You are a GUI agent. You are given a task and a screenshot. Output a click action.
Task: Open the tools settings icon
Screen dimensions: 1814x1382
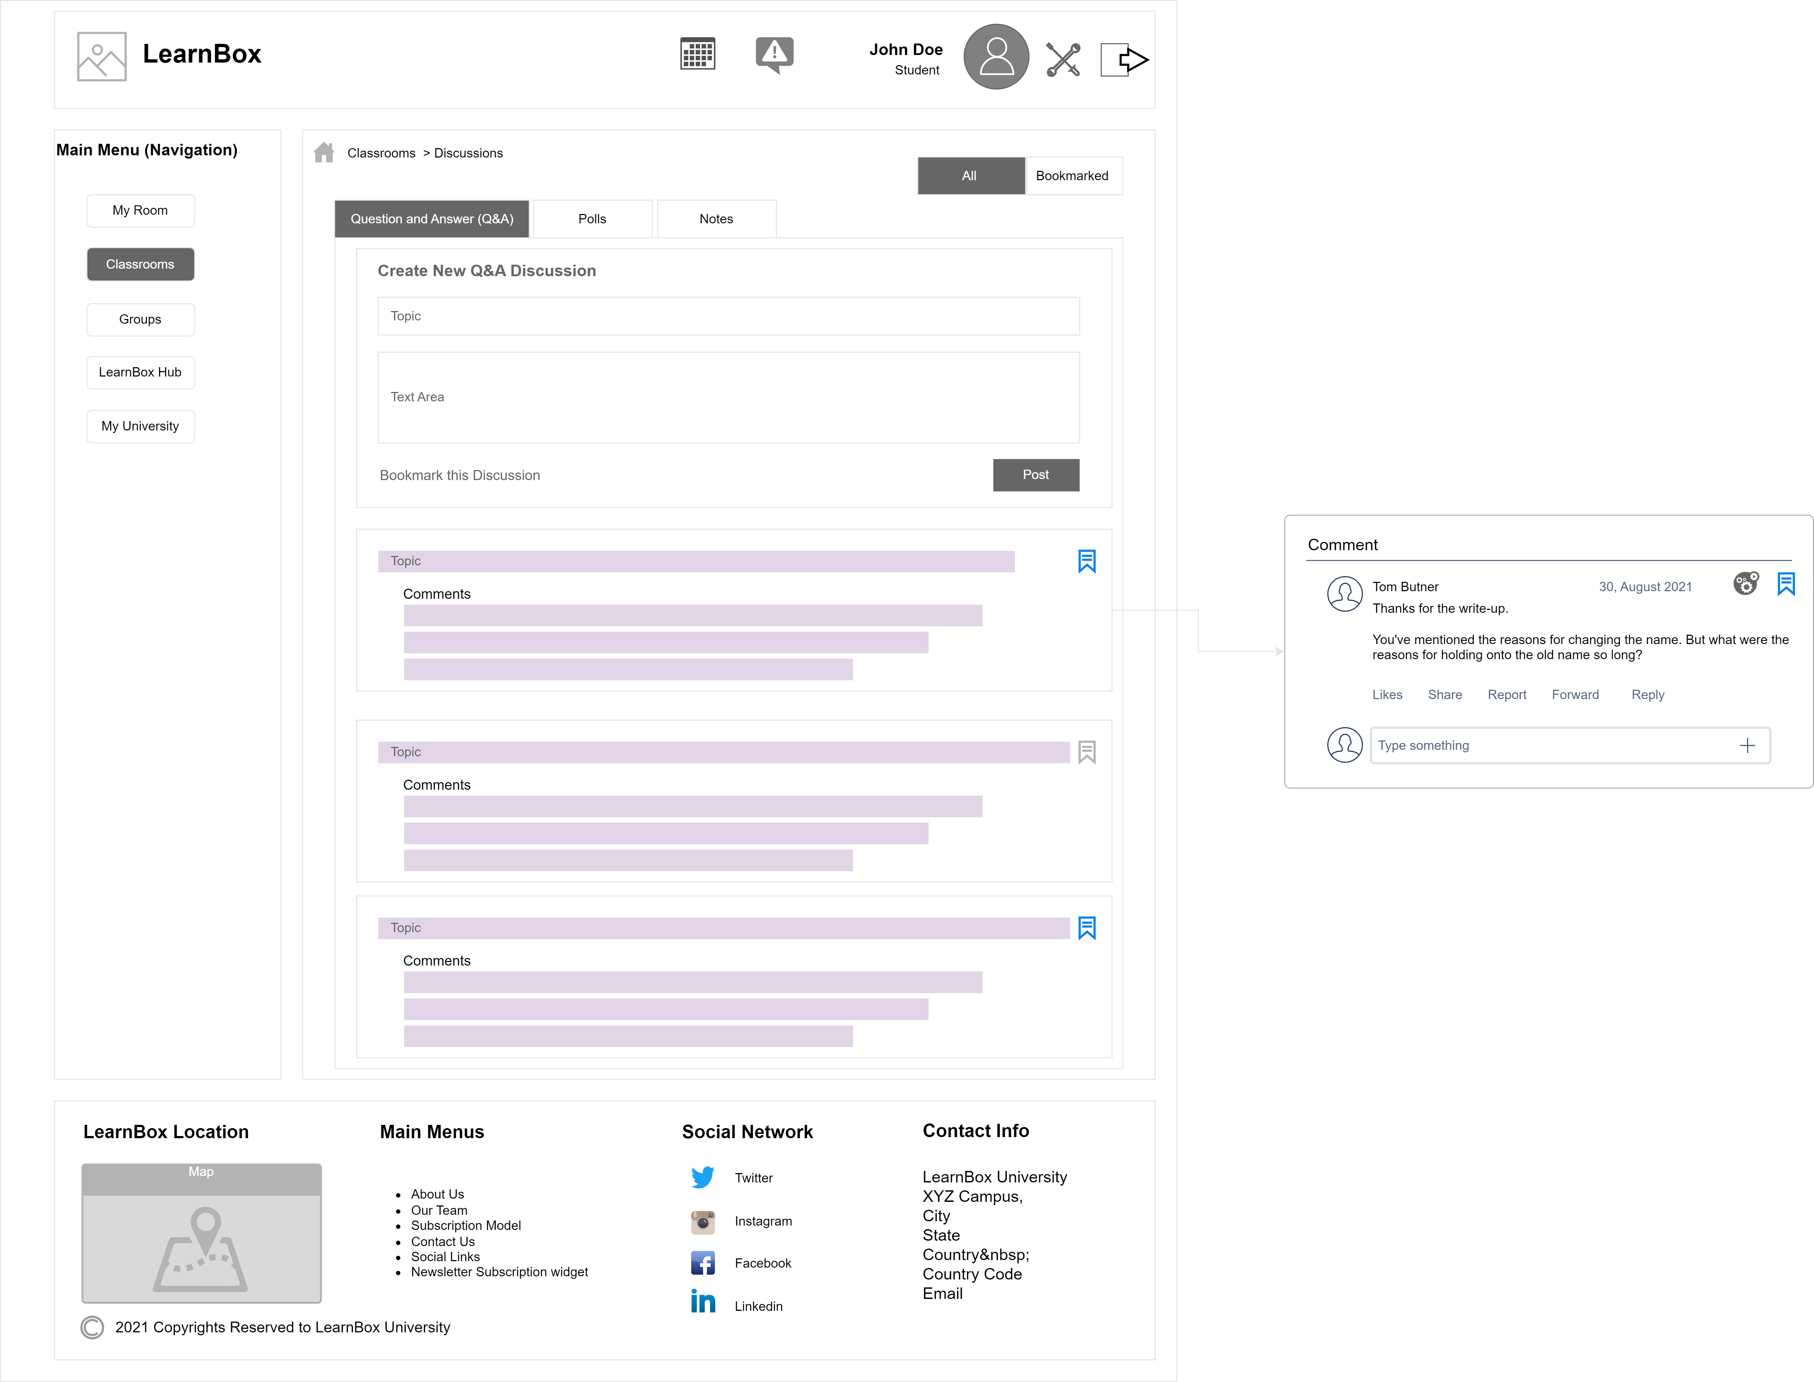coord(1063,59)
